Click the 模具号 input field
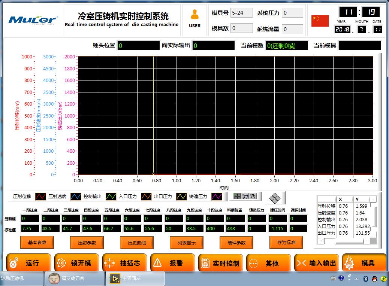The height and width of the screenshot is (286, 389). click(x=241, y=13)
